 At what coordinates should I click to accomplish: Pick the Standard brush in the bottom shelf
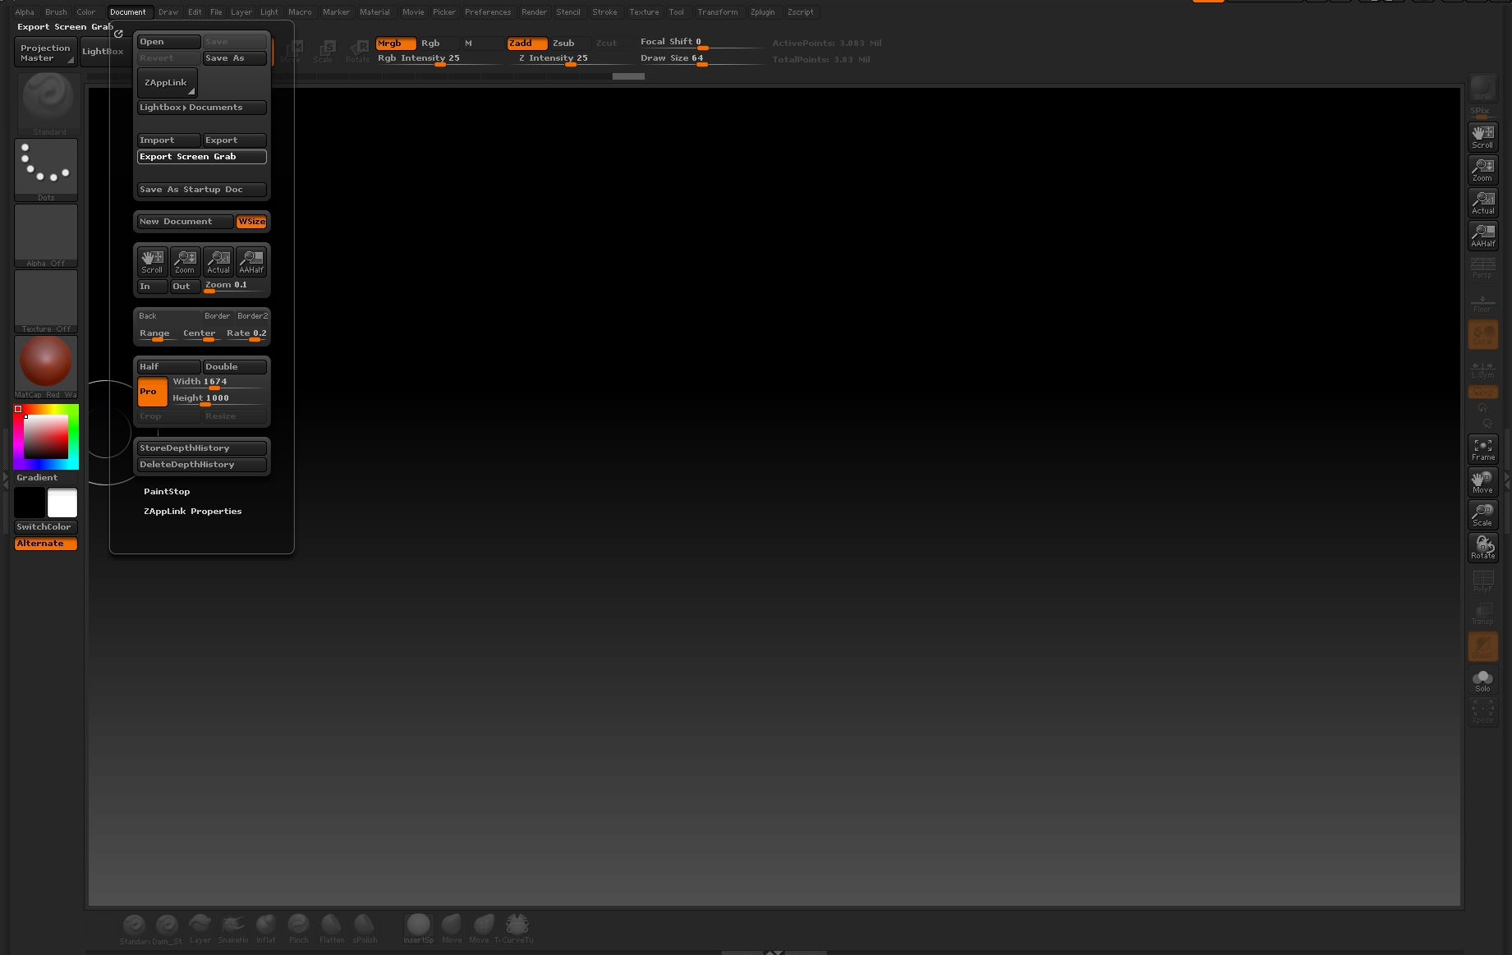(134, 929)
